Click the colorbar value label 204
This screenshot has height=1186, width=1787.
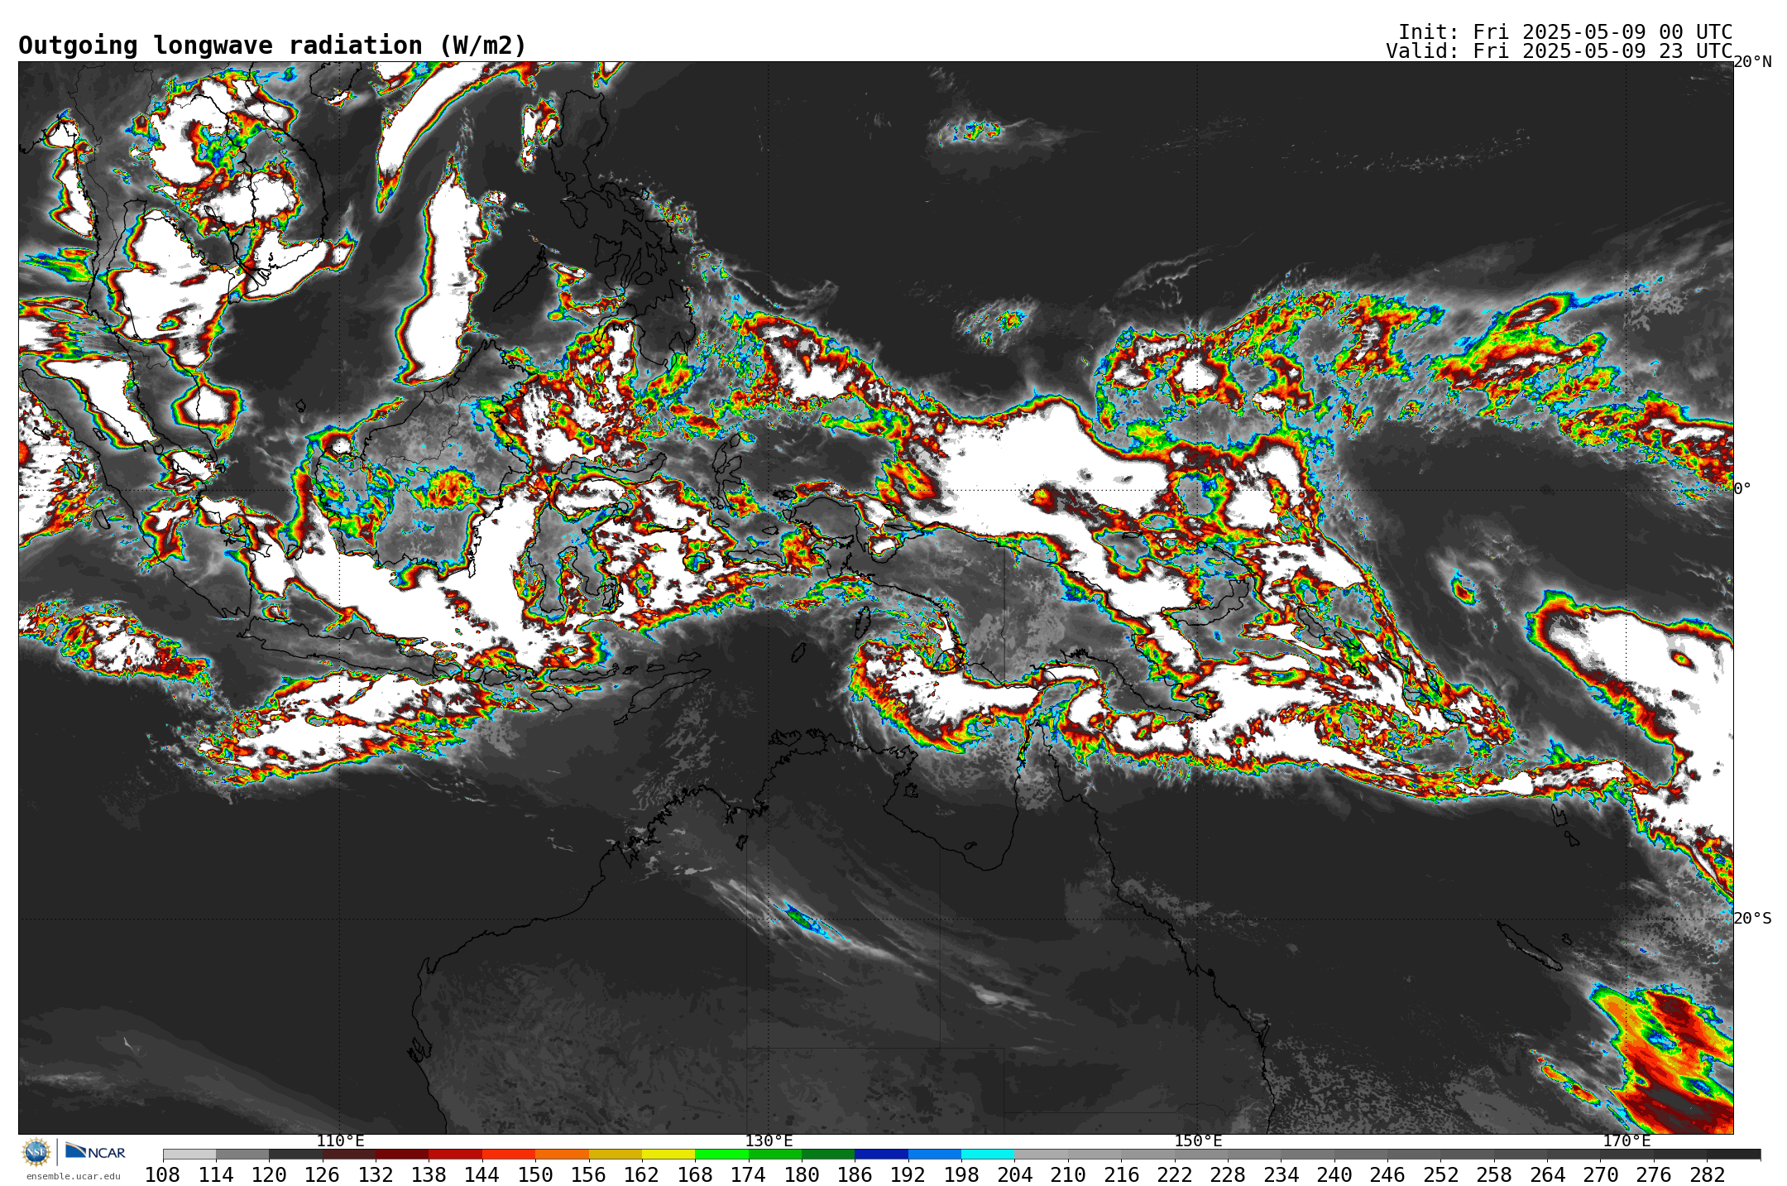tap(1015, 1175)
